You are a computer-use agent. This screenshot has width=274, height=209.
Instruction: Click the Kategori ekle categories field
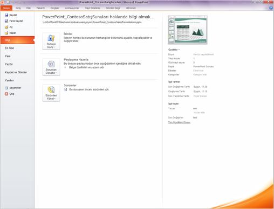click(200, 74)
